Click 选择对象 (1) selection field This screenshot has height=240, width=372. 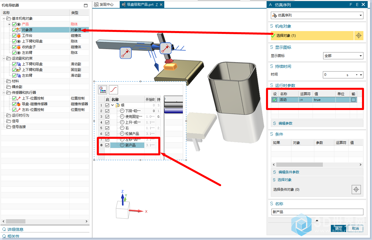click(312, 36)
